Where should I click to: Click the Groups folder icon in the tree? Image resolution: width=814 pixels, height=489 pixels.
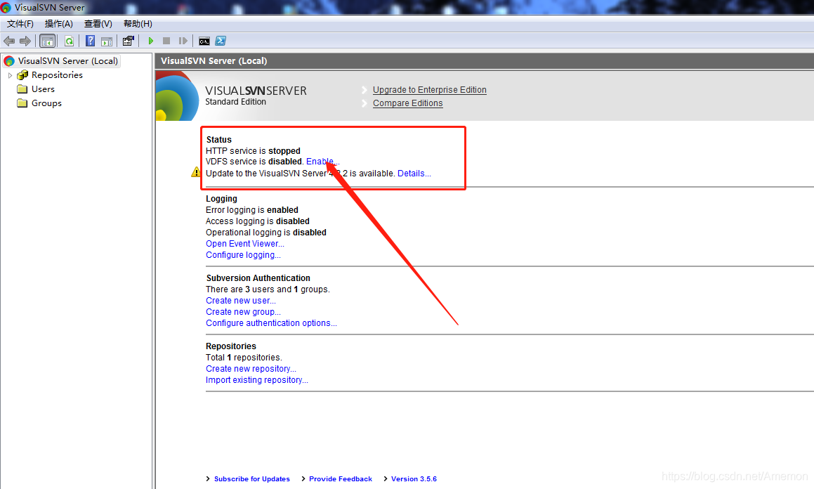22,103
